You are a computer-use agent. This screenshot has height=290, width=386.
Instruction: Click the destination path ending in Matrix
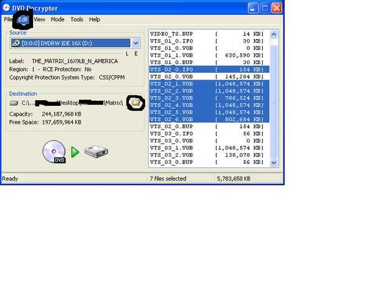click(x=72, y=103)
